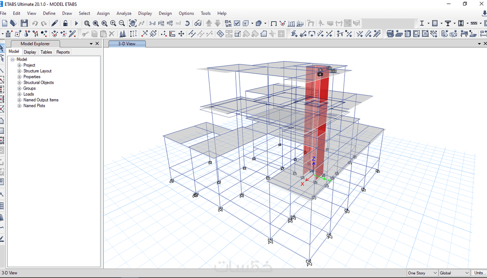Zoom out one step with the minus magnifier
The width and height of the screenshot is (487, 278).
click(x=122, y=24)
